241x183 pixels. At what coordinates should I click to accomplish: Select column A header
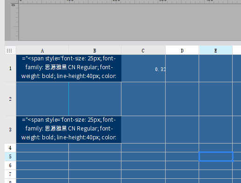42,51
